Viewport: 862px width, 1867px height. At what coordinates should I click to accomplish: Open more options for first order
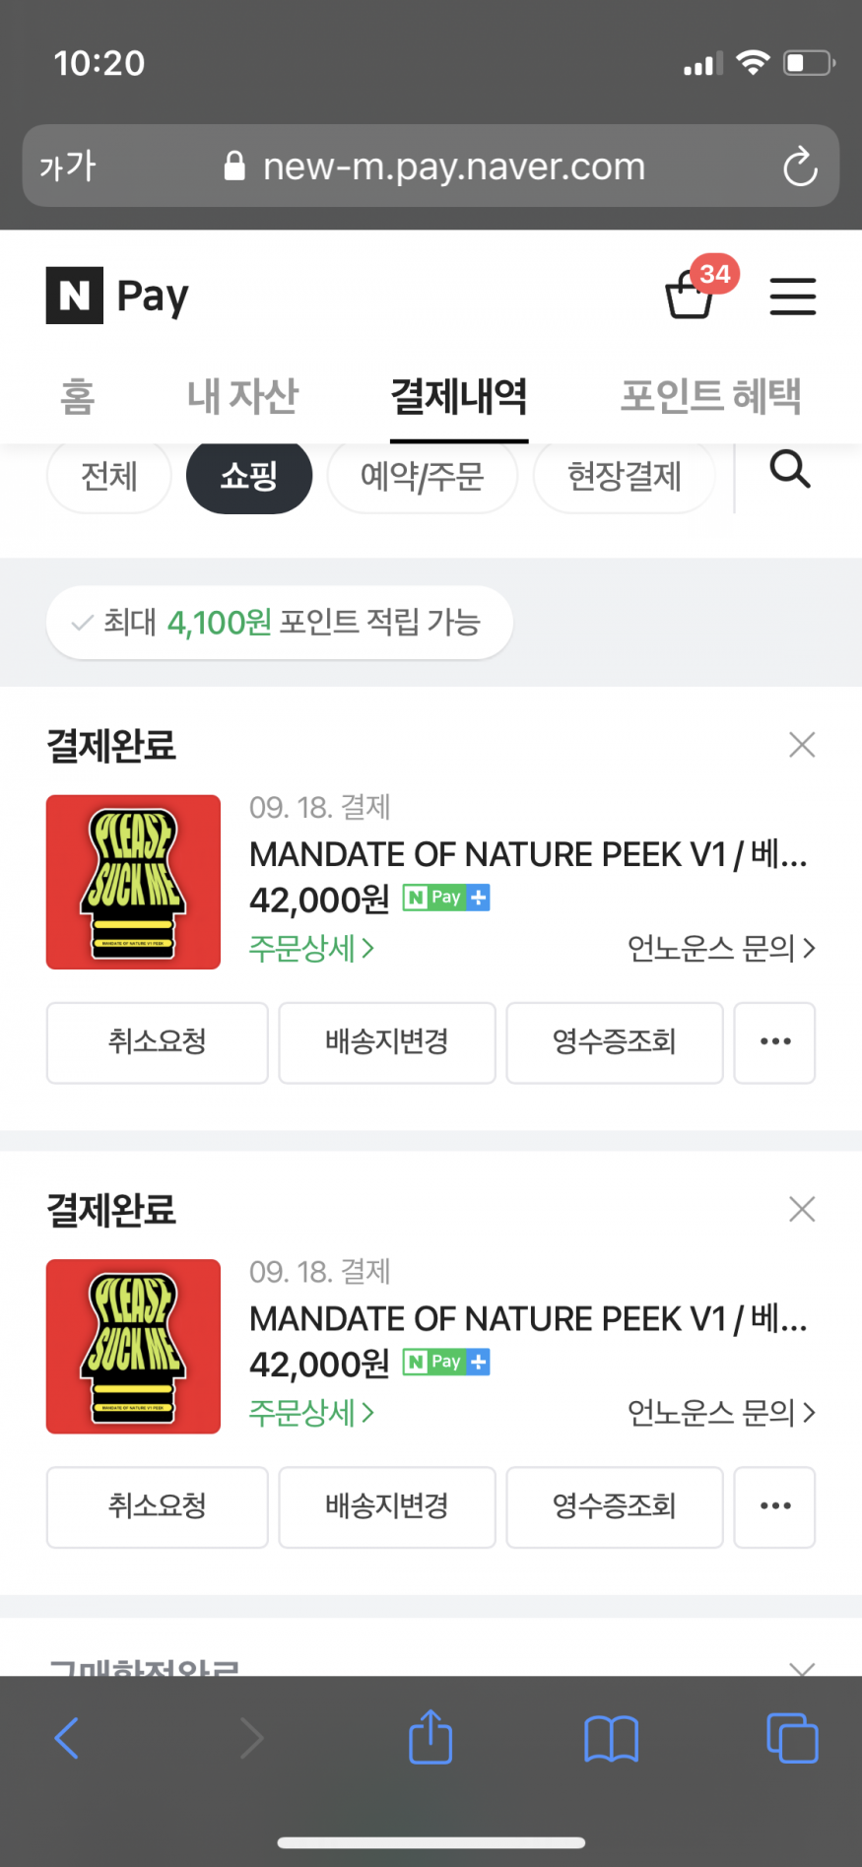(774, 1042)
